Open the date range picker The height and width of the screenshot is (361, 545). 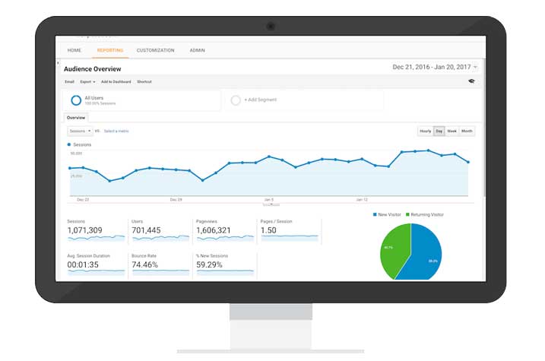[435, 67]
